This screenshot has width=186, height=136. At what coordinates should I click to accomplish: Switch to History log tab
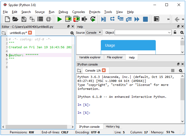[x=113, y=126]
